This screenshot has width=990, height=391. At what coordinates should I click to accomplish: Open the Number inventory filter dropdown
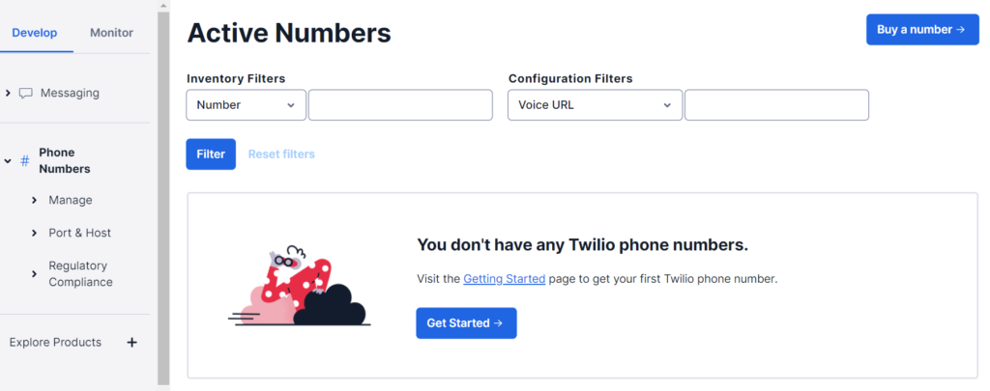point(246,105)
